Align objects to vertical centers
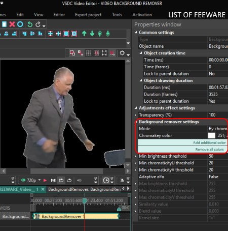This screenshot has height=231, width=228. pos(32,34)
